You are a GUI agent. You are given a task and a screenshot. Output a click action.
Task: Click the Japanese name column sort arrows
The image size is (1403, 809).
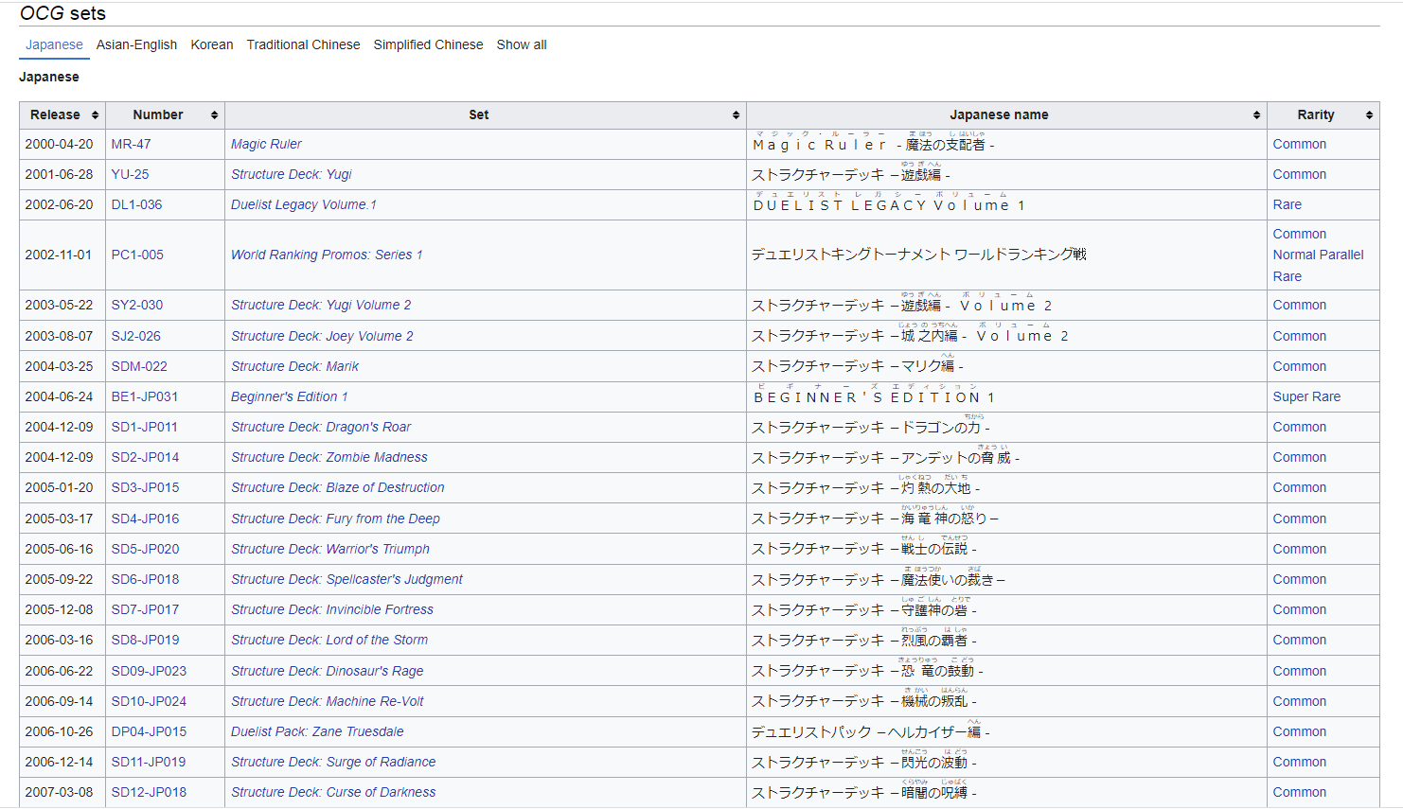(1256, 114)
